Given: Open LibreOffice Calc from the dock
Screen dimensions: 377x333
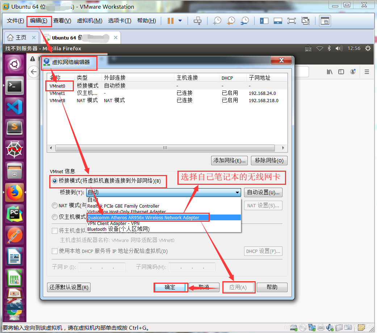Looking at the screenshot, I should tap(14, 278).
